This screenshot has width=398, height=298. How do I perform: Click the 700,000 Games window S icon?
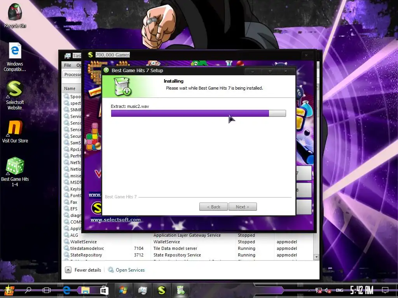pos(90,54)
